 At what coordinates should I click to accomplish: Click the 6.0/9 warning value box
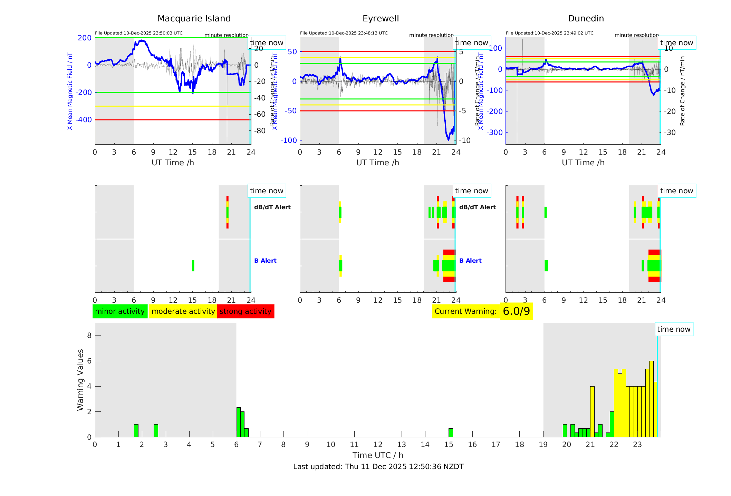(516, 311)
